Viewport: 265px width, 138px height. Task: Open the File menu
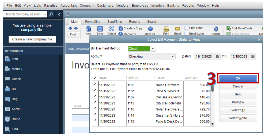[9, 6]
